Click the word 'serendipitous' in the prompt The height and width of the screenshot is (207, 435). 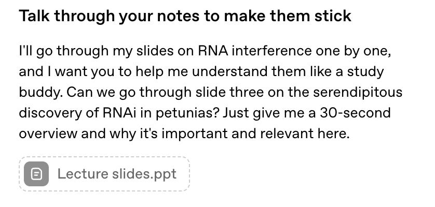358,93
